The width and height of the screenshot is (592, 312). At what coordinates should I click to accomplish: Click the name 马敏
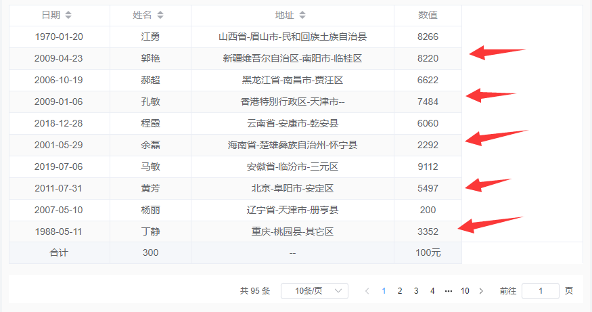coord(150,166)
